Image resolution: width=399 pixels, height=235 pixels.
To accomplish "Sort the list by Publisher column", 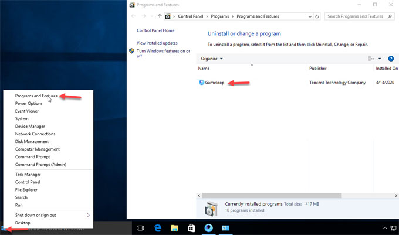I will 318,69.
